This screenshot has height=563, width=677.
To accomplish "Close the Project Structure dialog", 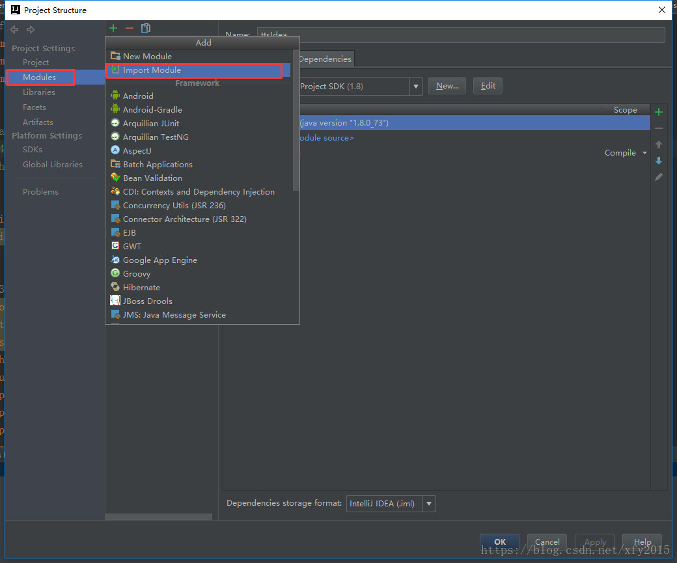I will pyautogui.click(x=661, y=10).
